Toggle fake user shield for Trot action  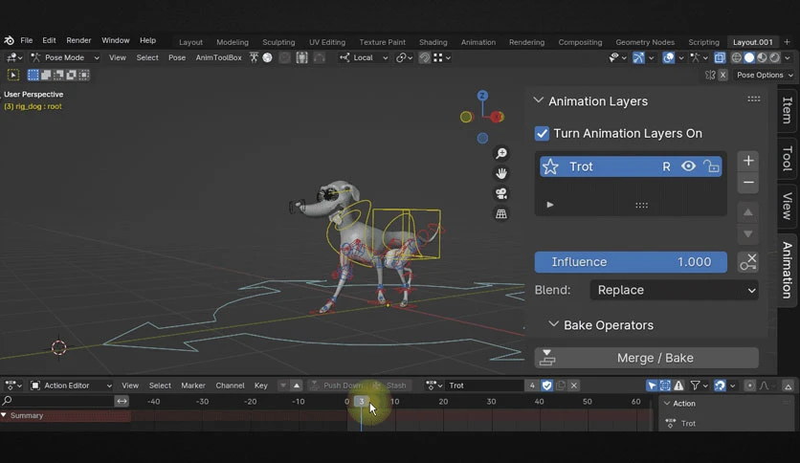[547, 386]
